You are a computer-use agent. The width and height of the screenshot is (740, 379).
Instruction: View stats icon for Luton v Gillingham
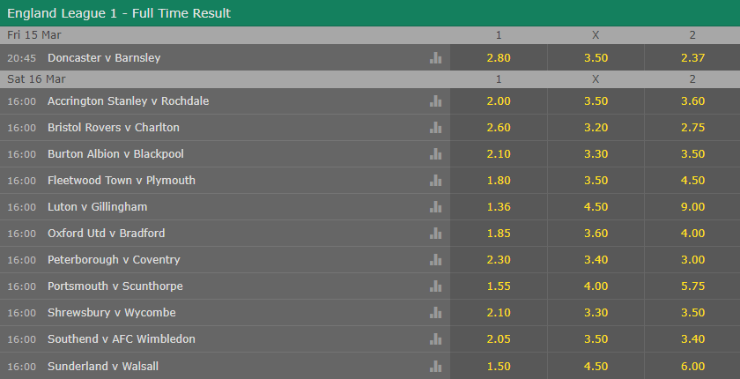tap(435, 207)
